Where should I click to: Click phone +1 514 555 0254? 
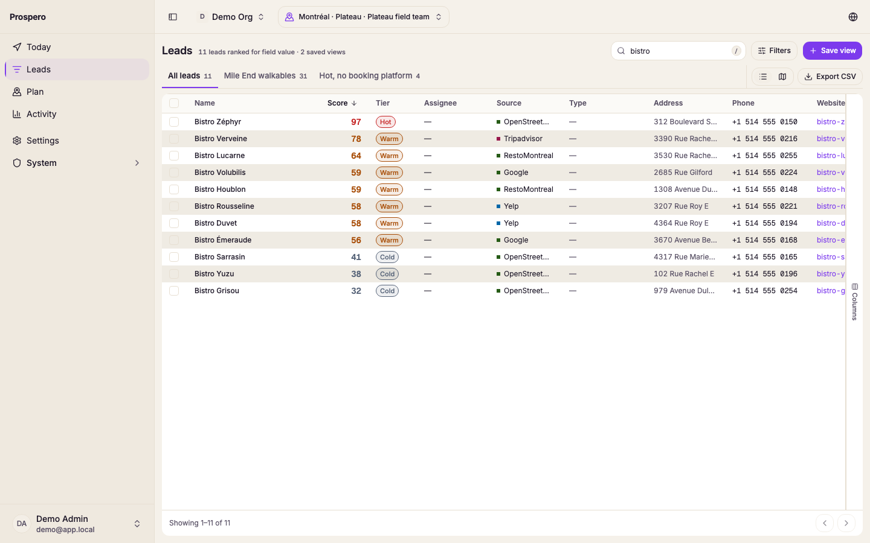click(765, 291)
